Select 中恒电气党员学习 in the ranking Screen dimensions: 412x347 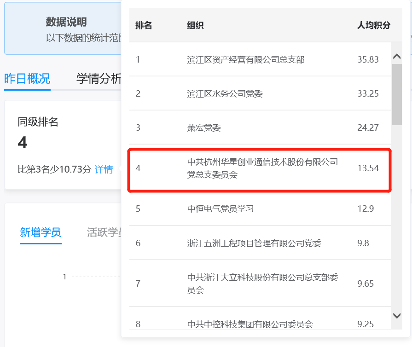pos(221,209)
